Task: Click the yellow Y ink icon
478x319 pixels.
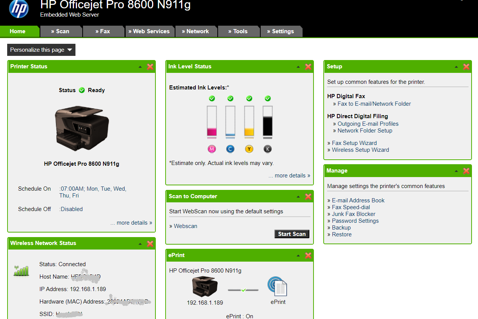Action: coord(249,149)
